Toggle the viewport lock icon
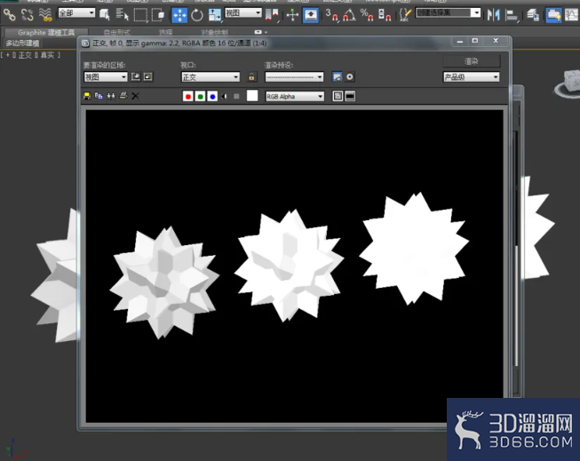580x461 pixels. (x=251, y=77)
